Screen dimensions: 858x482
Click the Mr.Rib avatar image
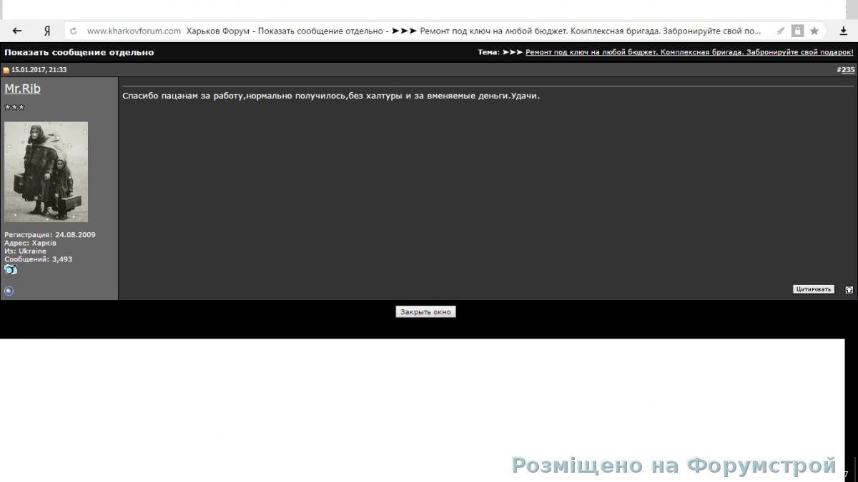46,171
